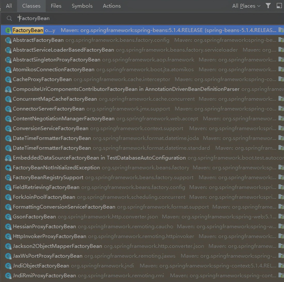Select ConnectorServerFactoryBean result
Screen dimensions: 284x282
pos(142,109)
